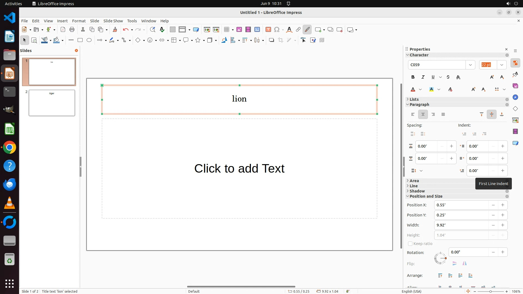
Task: Select the tiger slide thumbnail
Action: click(52, 103)
